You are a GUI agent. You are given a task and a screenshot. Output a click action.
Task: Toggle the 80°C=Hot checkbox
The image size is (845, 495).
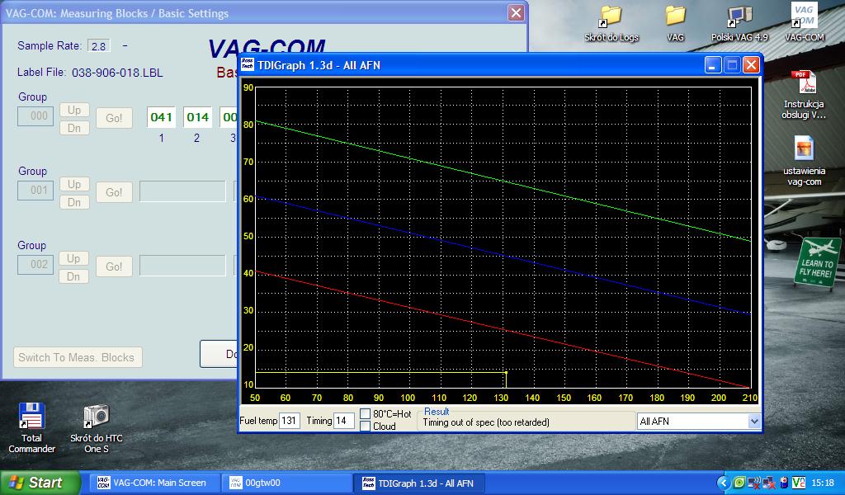click(365, 413)
